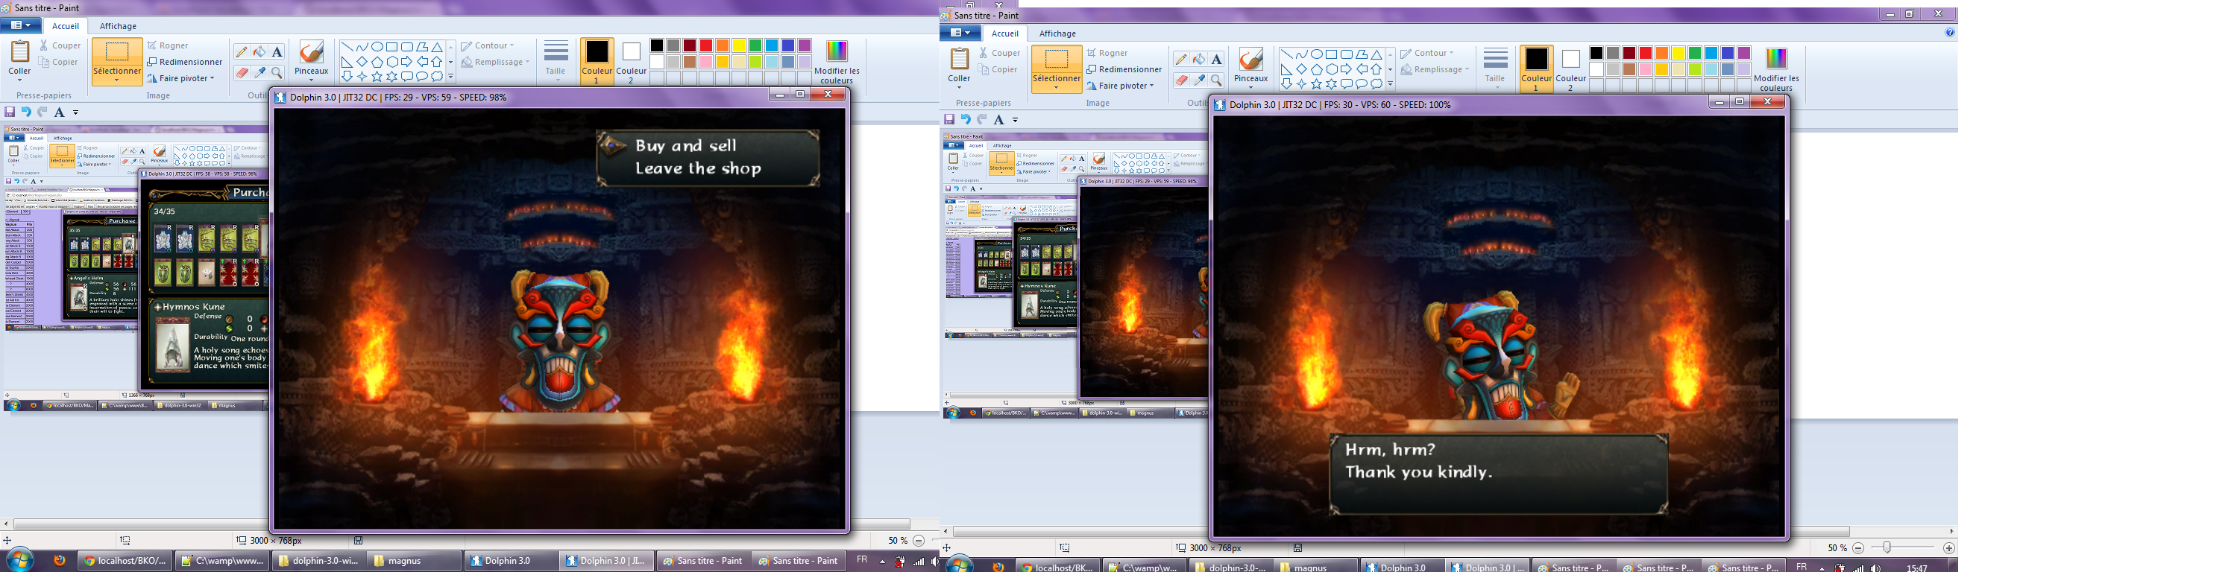Choose the Oval shape in left Paint window
Screen dimensions: 2237x572
(377, 47)
